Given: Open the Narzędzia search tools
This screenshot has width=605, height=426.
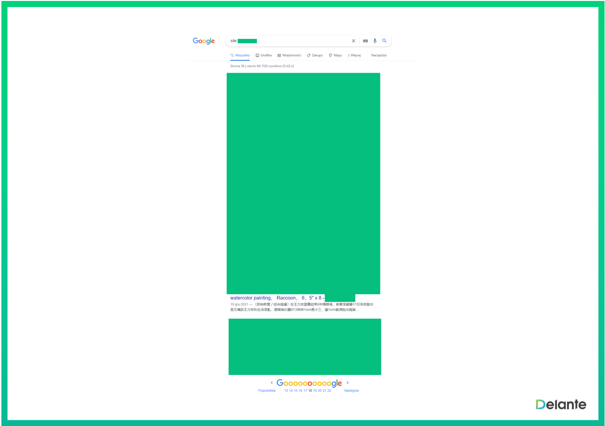Looking at the screenshot, I should tap(379, 55).
